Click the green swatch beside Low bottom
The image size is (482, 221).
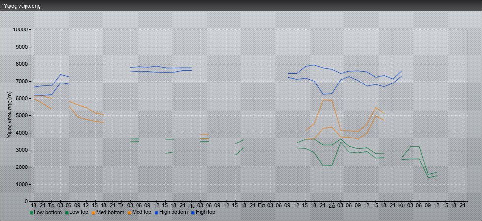tap(31, 212)
